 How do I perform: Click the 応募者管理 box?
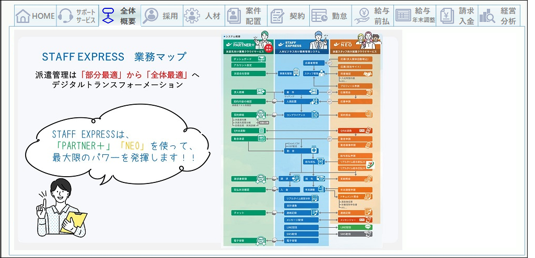[314, 63]
